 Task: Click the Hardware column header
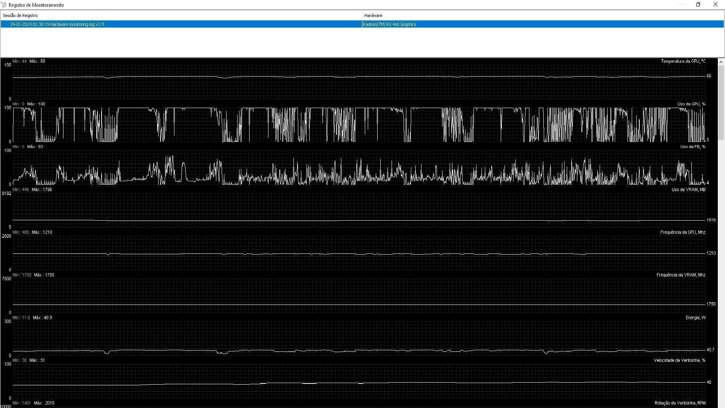click(543, 15)
